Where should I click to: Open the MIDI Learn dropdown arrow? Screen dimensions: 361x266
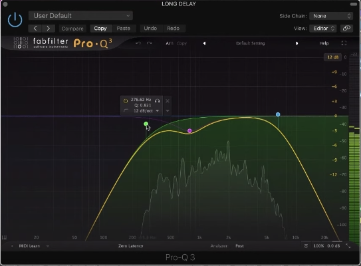[48, 246]
